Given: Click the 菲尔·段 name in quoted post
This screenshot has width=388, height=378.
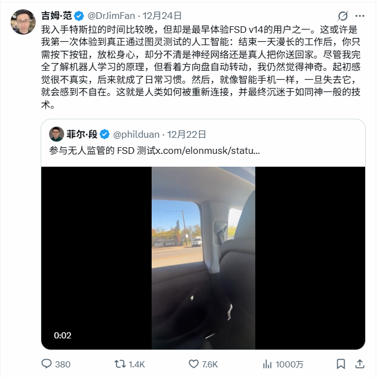Looking at the screenshot, I should pyautogui.click(x=82, y=134).
